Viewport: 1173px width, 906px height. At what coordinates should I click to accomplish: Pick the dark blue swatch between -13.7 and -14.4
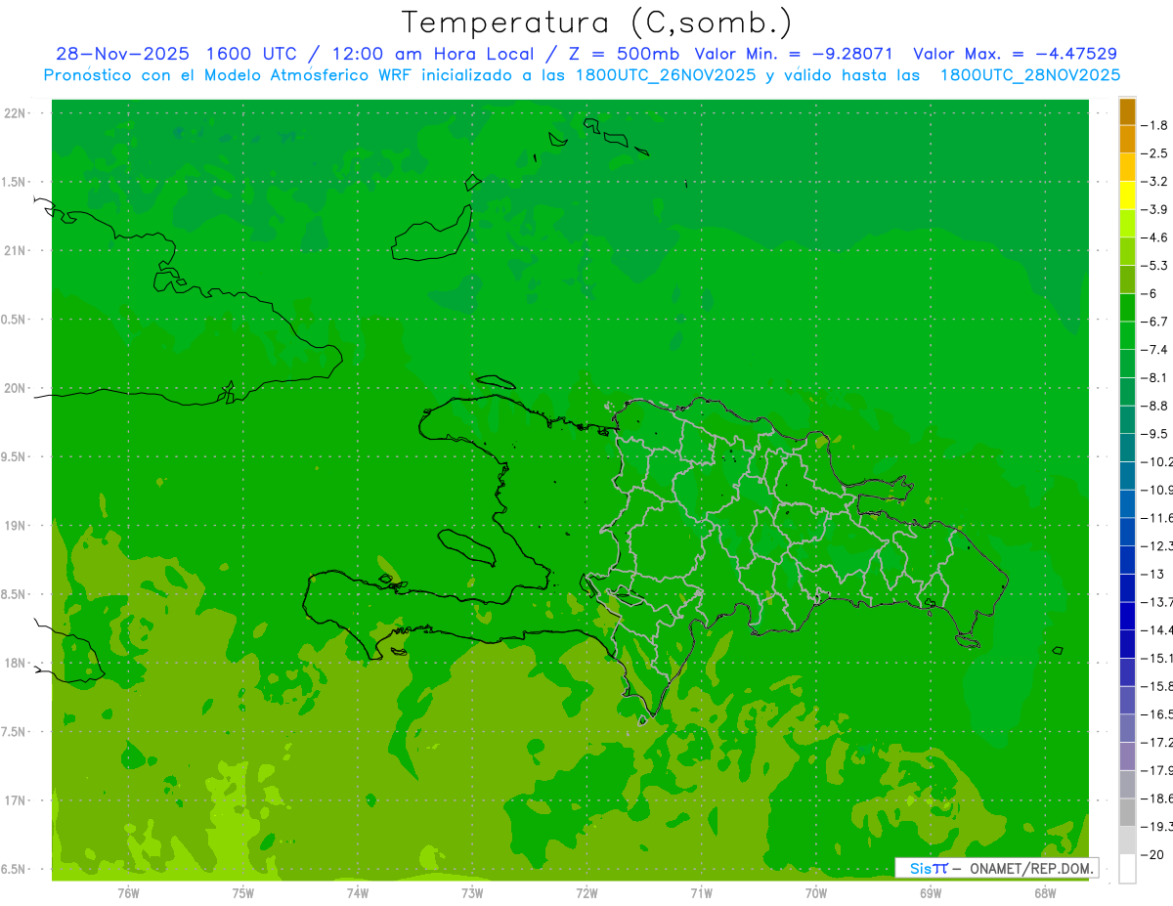pos(1127,616)
